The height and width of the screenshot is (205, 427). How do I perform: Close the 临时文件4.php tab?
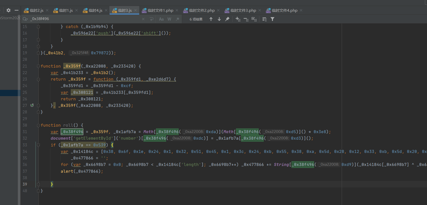tap(301, 10)
